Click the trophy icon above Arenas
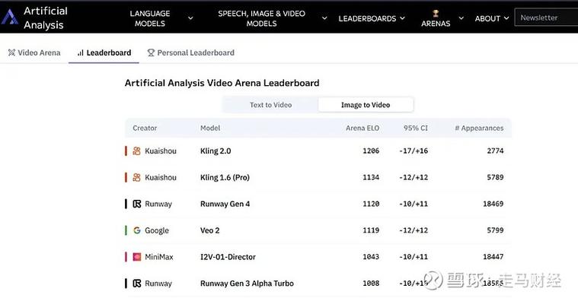 436,13
